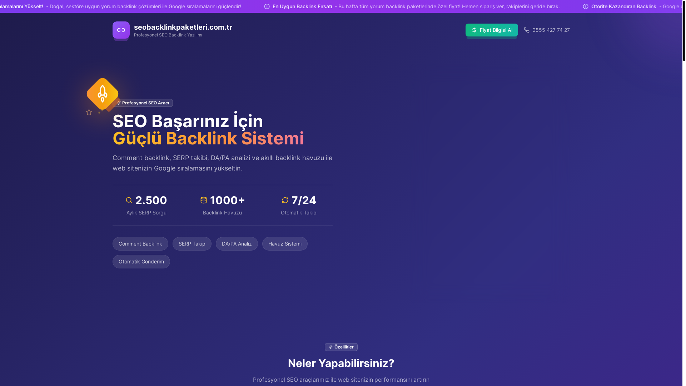The width and height of the screenshot is (686, 386).
Task: Click the database icon beside 1000+
Action: point(204,200)
